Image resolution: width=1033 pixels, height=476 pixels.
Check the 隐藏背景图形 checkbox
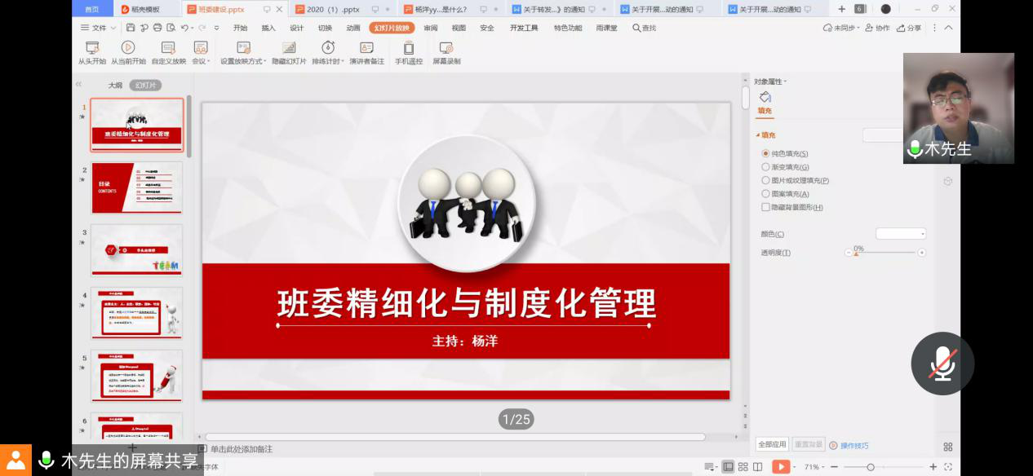pos(765,207)
